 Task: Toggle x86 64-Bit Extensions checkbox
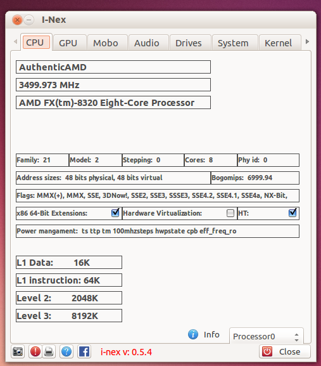point(115,212)
